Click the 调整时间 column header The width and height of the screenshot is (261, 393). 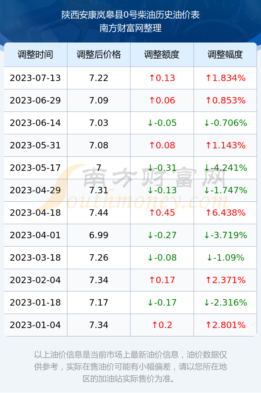pos(35,55)
